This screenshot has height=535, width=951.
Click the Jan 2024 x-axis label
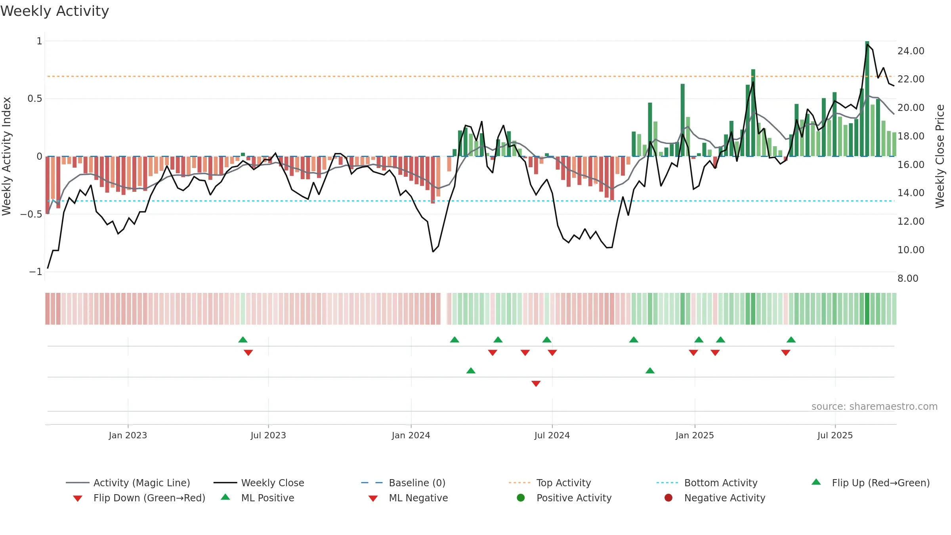tap(411, 435)
